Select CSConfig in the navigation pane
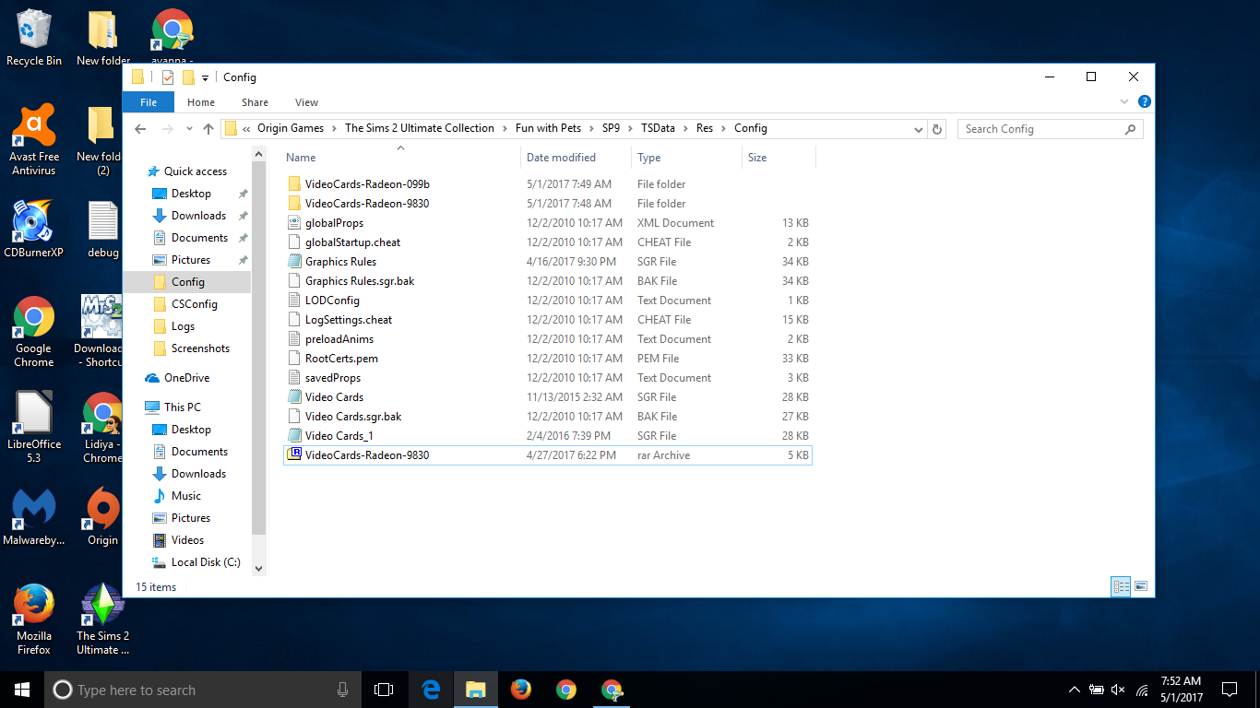 pyautogui.click(x=194, y=304)
